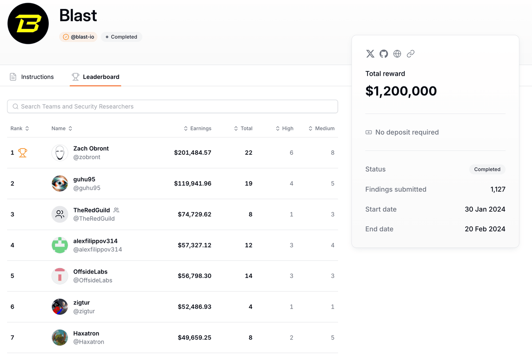Open the GitHub repository icon
This screenshot has height=356, width=532.
point(383,54)
